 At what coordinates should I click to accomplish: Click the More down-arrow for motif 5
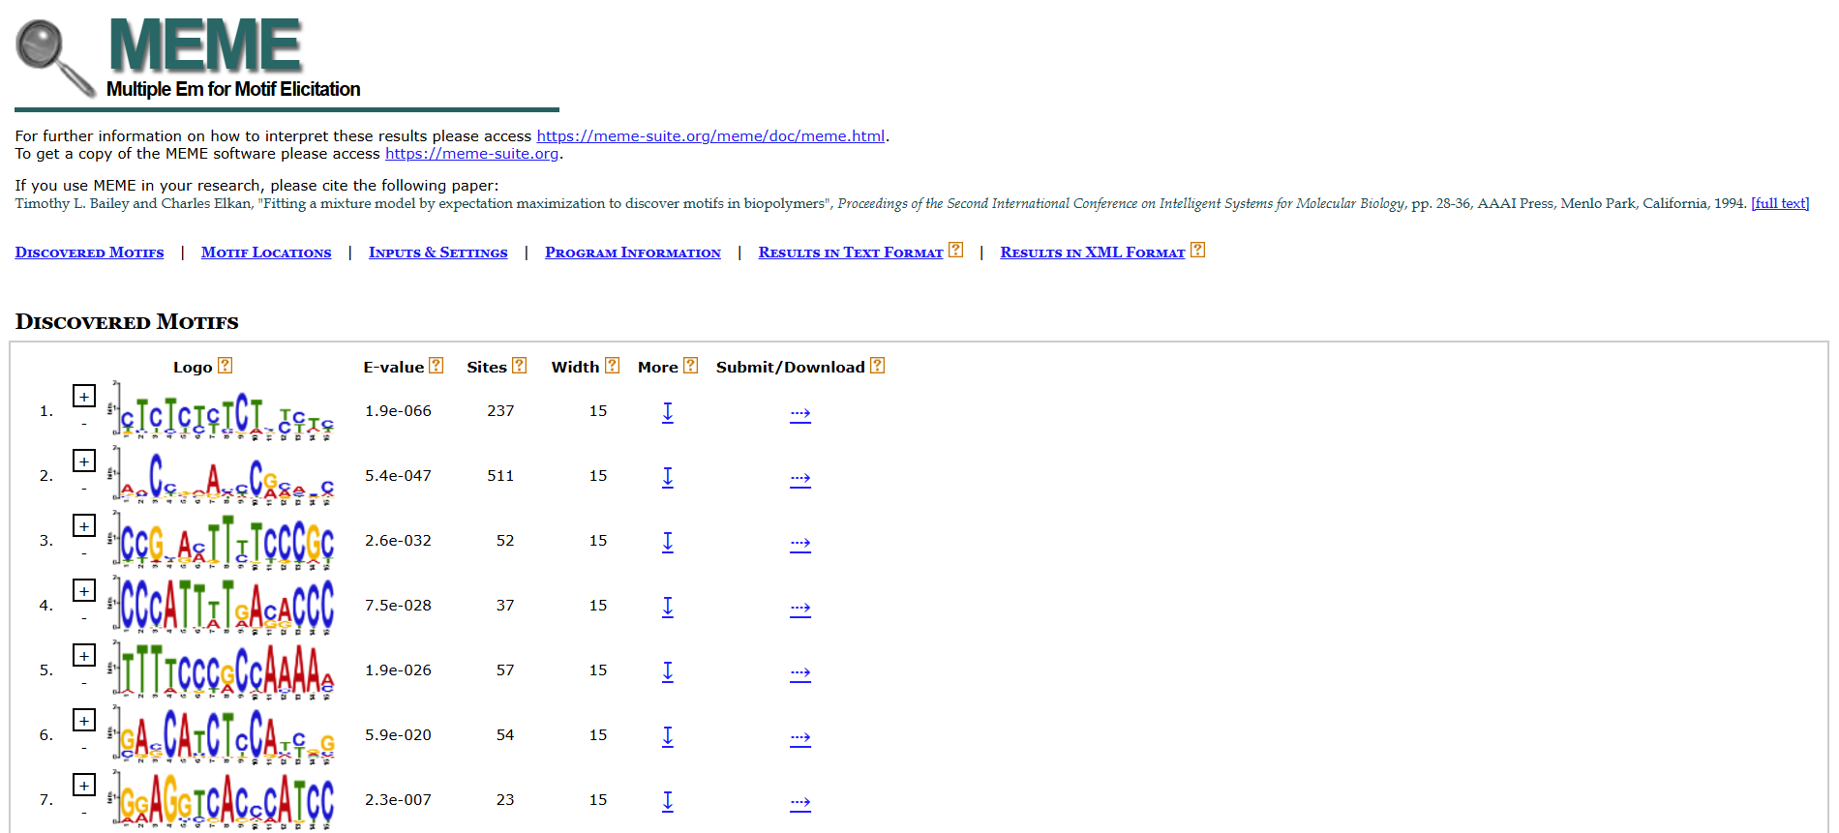[x=668, y=671]
